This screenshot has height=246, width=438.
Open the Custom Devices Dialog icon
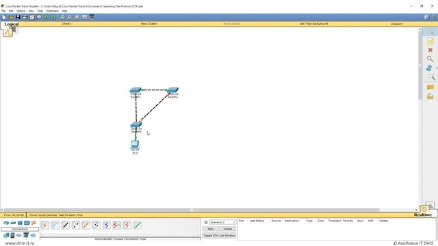coord(91,17)
